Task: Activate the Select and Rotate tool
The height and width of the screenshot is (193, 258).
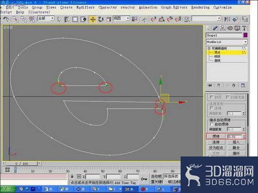Action: (101, 19)
